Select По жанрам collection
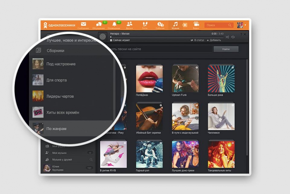 click(71, 128)
